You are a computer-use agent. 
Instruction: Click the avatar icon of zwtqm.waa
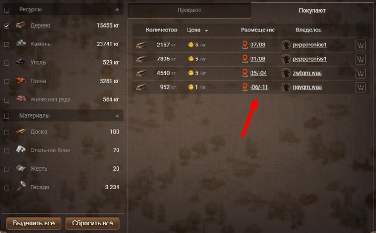click(x=286, y=73)
